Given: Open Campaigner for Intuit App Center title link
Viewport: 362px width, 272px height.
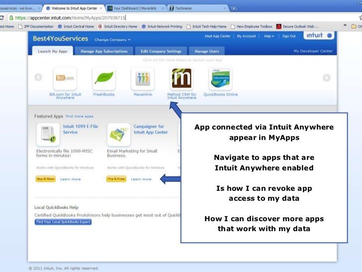Looking at the screenshot, I should tap(151, 130).
